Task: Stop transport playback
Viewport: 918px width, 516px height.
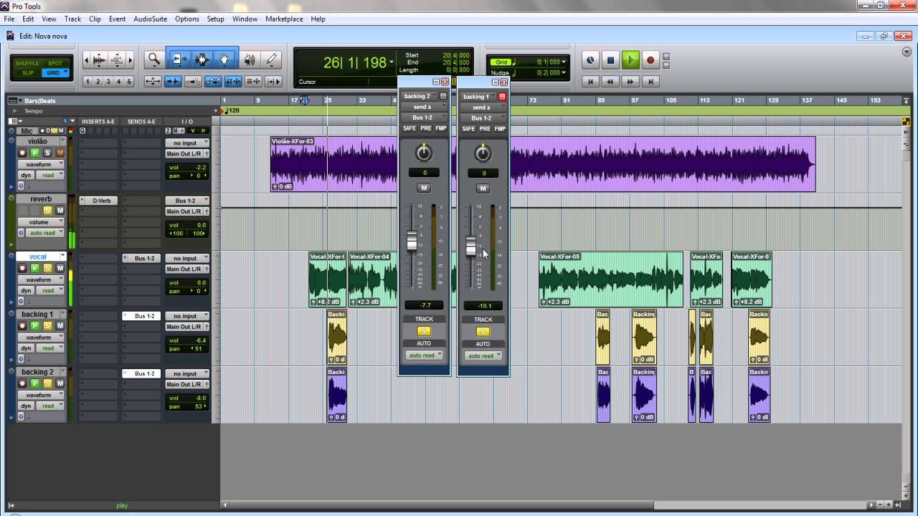Action: pos(610,60)
